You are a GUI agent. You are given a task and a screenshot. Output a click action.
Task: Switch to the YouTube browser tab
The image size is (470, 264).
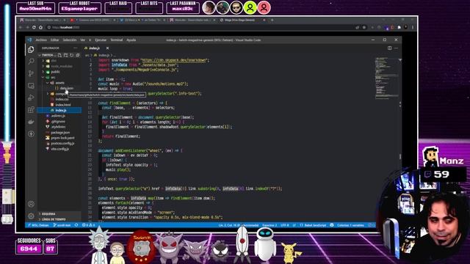(93, 20)
